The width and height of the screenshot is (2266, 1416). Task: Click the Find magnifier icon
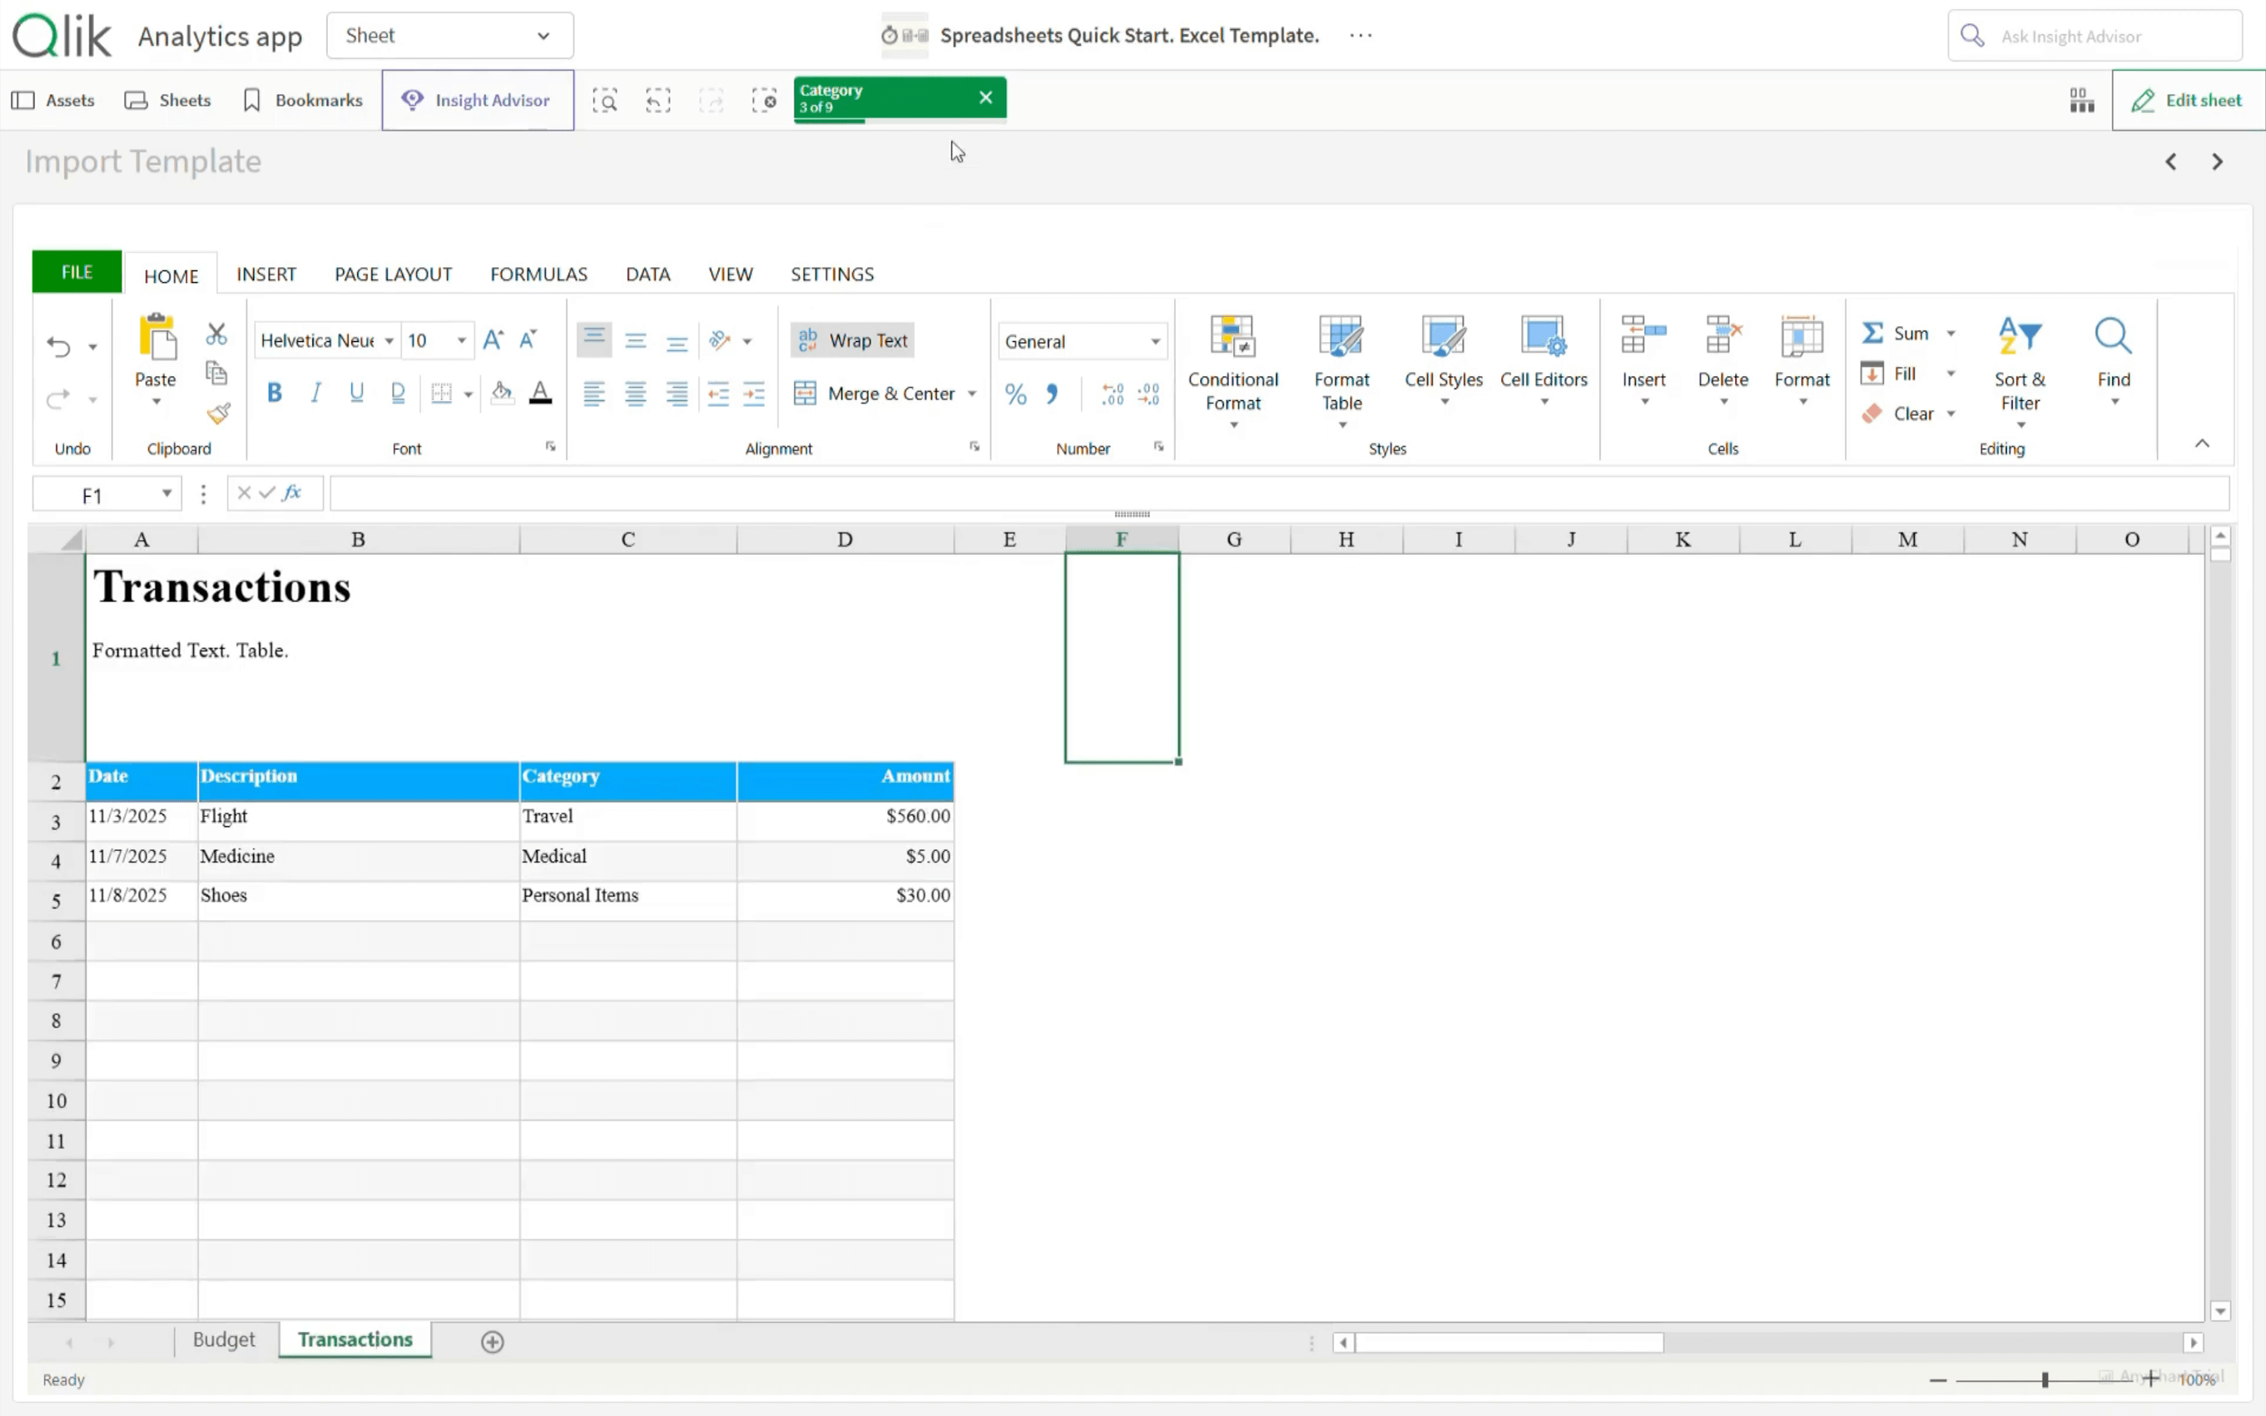click(x=2112, y=336)
